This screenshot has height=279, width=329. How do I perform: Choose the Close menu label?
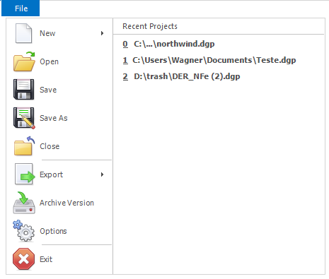(x=50, y=146)
